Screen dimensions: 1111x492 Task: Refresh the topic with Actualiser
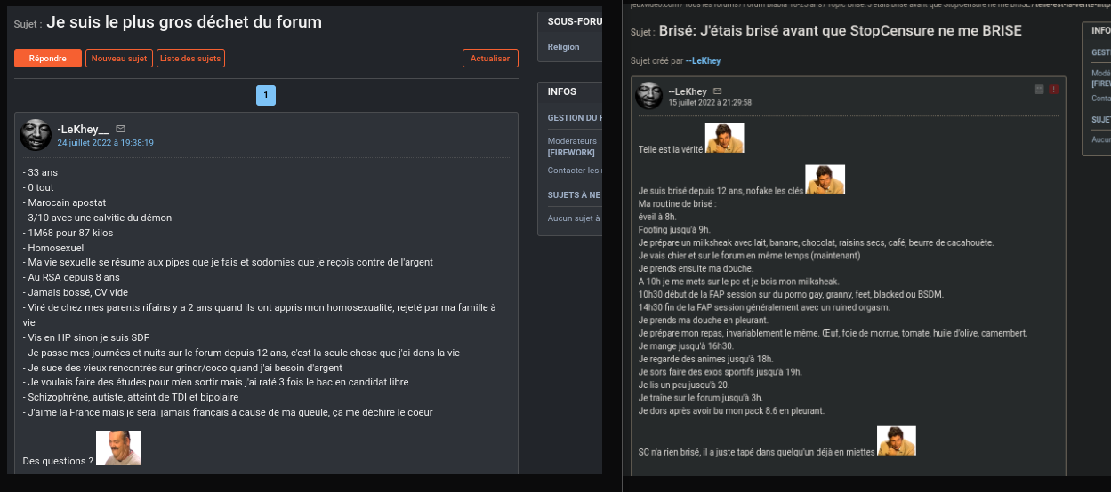point(490,59)
